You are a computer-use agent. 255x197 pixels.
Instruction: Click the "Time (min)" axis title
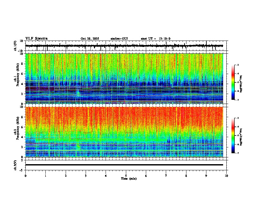[x=129, y=179]
